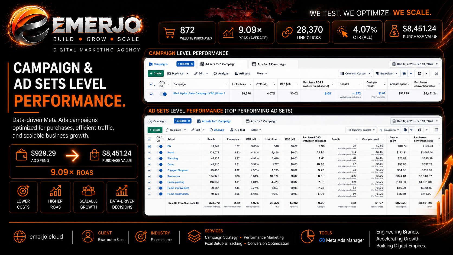
Task: Clear the 1 selected chip in the ad sets panel
Action: pos(189,121)
